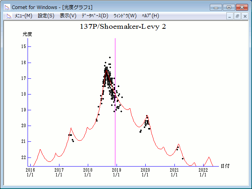This screenshot has width=252, height=189.
Task: Expand the 表示(V) view menu
Action: pyautogui.click(x=68, y=16)
